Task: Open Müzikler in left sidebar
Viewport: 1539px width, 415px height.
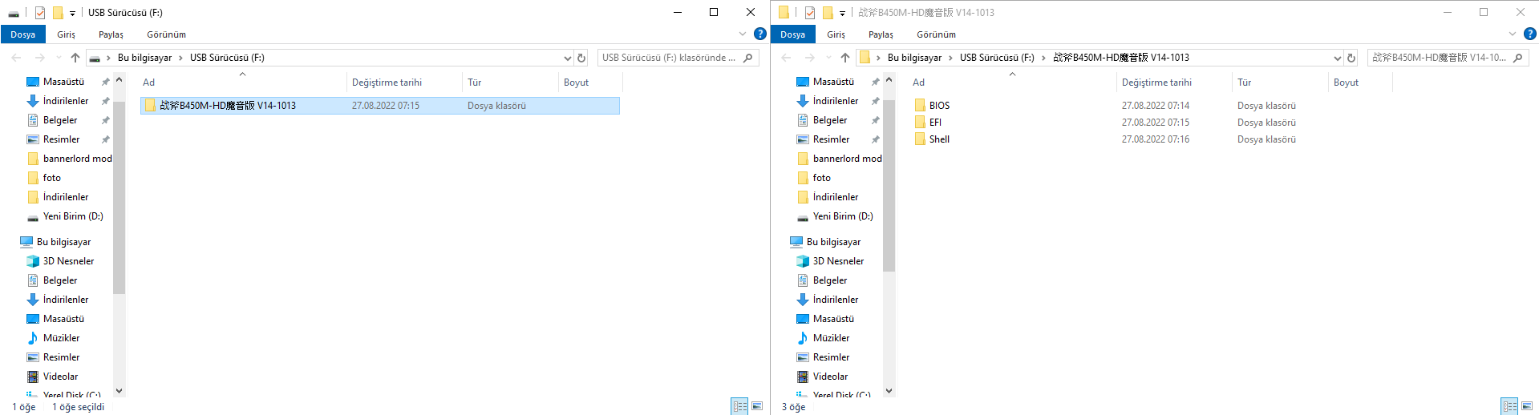Action: (61, 338)
